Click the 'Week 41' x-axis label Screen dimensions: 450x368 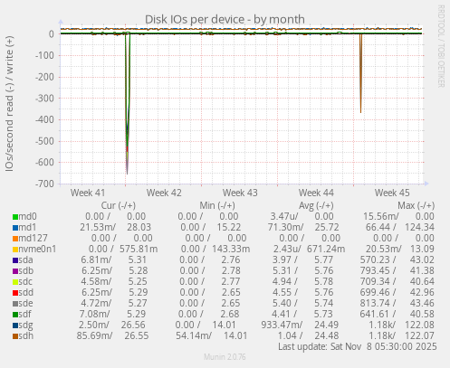pyautogui.click(x=88, y=193)
